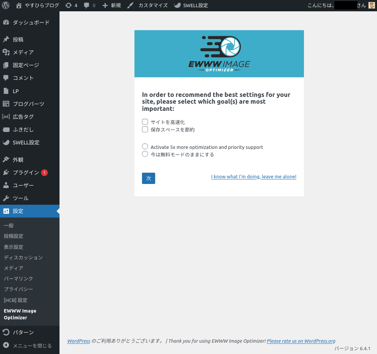Click the user avatar in top right
The height and width of the screenshot is (354, 377).
[x=371, y=6]
